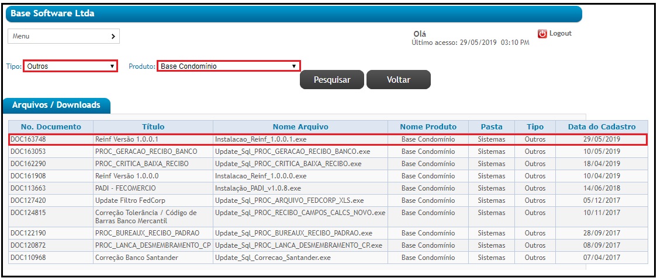Click document number DOC110968
This screenshot has width=657, height=278.
pyautogui.click(x=27, y=258)
